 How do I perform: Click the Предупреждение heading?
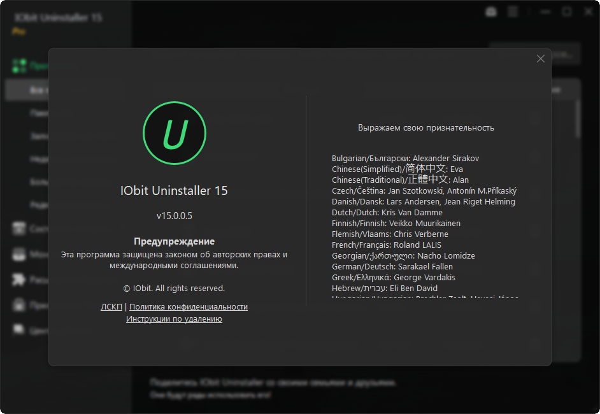(174, 241)
